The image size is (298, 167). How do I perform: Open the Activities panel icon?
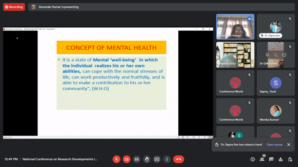281,159
